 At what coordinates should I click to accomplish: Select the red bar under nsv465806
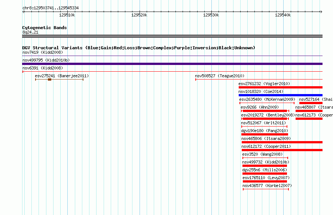point(282,142)
